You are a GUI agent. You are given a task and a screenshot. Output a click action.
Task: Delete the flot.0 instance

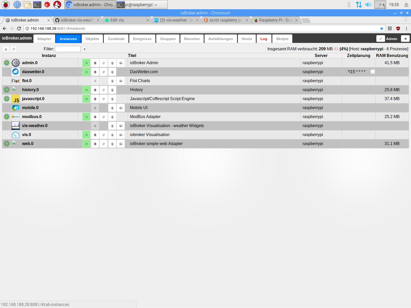112,81
